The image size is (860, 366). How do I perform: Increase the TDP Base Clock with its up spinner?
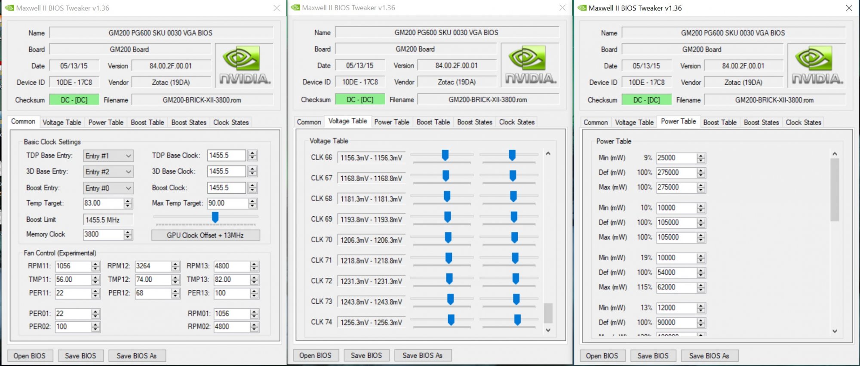click(x=252, y=153)
